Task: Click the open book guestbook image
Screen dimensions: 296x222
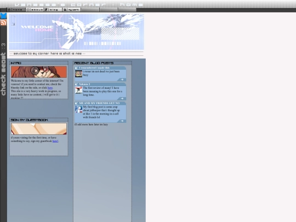Action: (x=39, y=129)
